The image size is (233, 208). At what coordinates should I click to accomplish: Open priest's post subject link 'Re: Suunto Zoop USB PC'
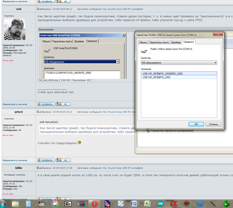(119, 112)
